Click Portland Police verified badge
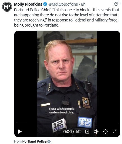The image size is (122, 144). tap(49, 141)
